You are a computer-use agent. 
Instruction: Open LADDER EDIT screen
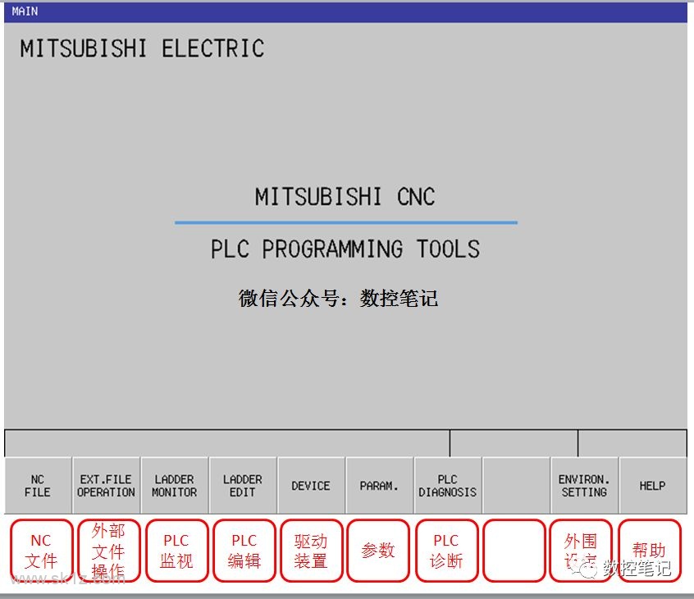click(243, 486)
